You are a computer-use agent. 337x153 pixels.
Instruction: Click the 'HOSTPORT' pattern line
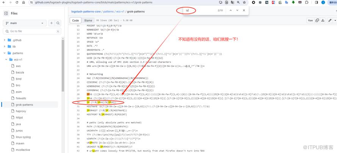tap(107, 114)
